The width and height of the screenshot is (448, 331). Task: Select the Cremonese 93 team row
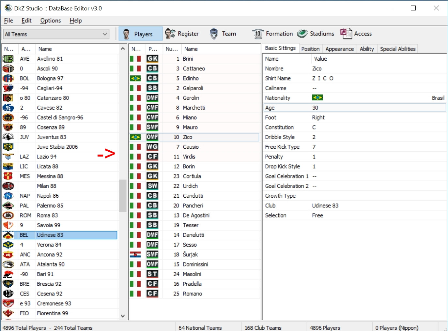(x=60, y=303)
